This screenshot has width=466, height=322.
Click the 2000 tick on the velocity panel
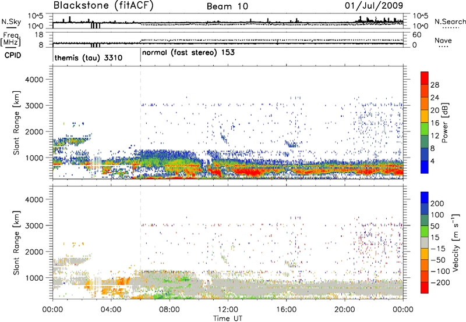[x=34, y=252]
